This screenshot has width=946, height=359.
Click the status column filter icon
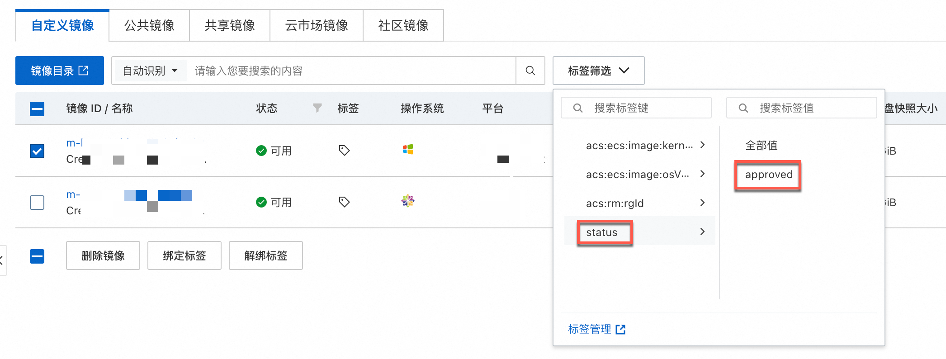point(317,108)
